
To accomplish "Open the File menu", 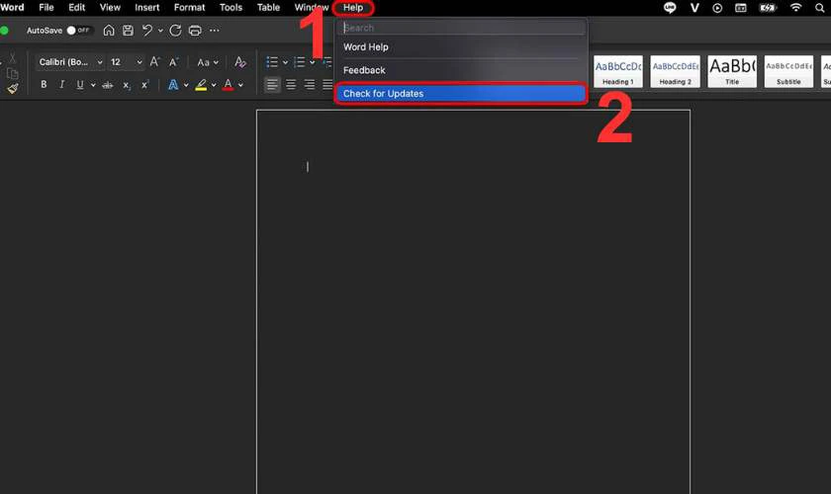I will coord(46,8).
